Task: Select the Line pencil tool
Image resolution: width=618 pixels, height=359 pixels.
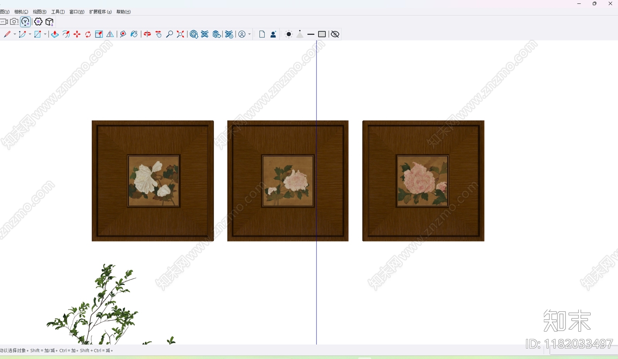Action: pos(7,34)
